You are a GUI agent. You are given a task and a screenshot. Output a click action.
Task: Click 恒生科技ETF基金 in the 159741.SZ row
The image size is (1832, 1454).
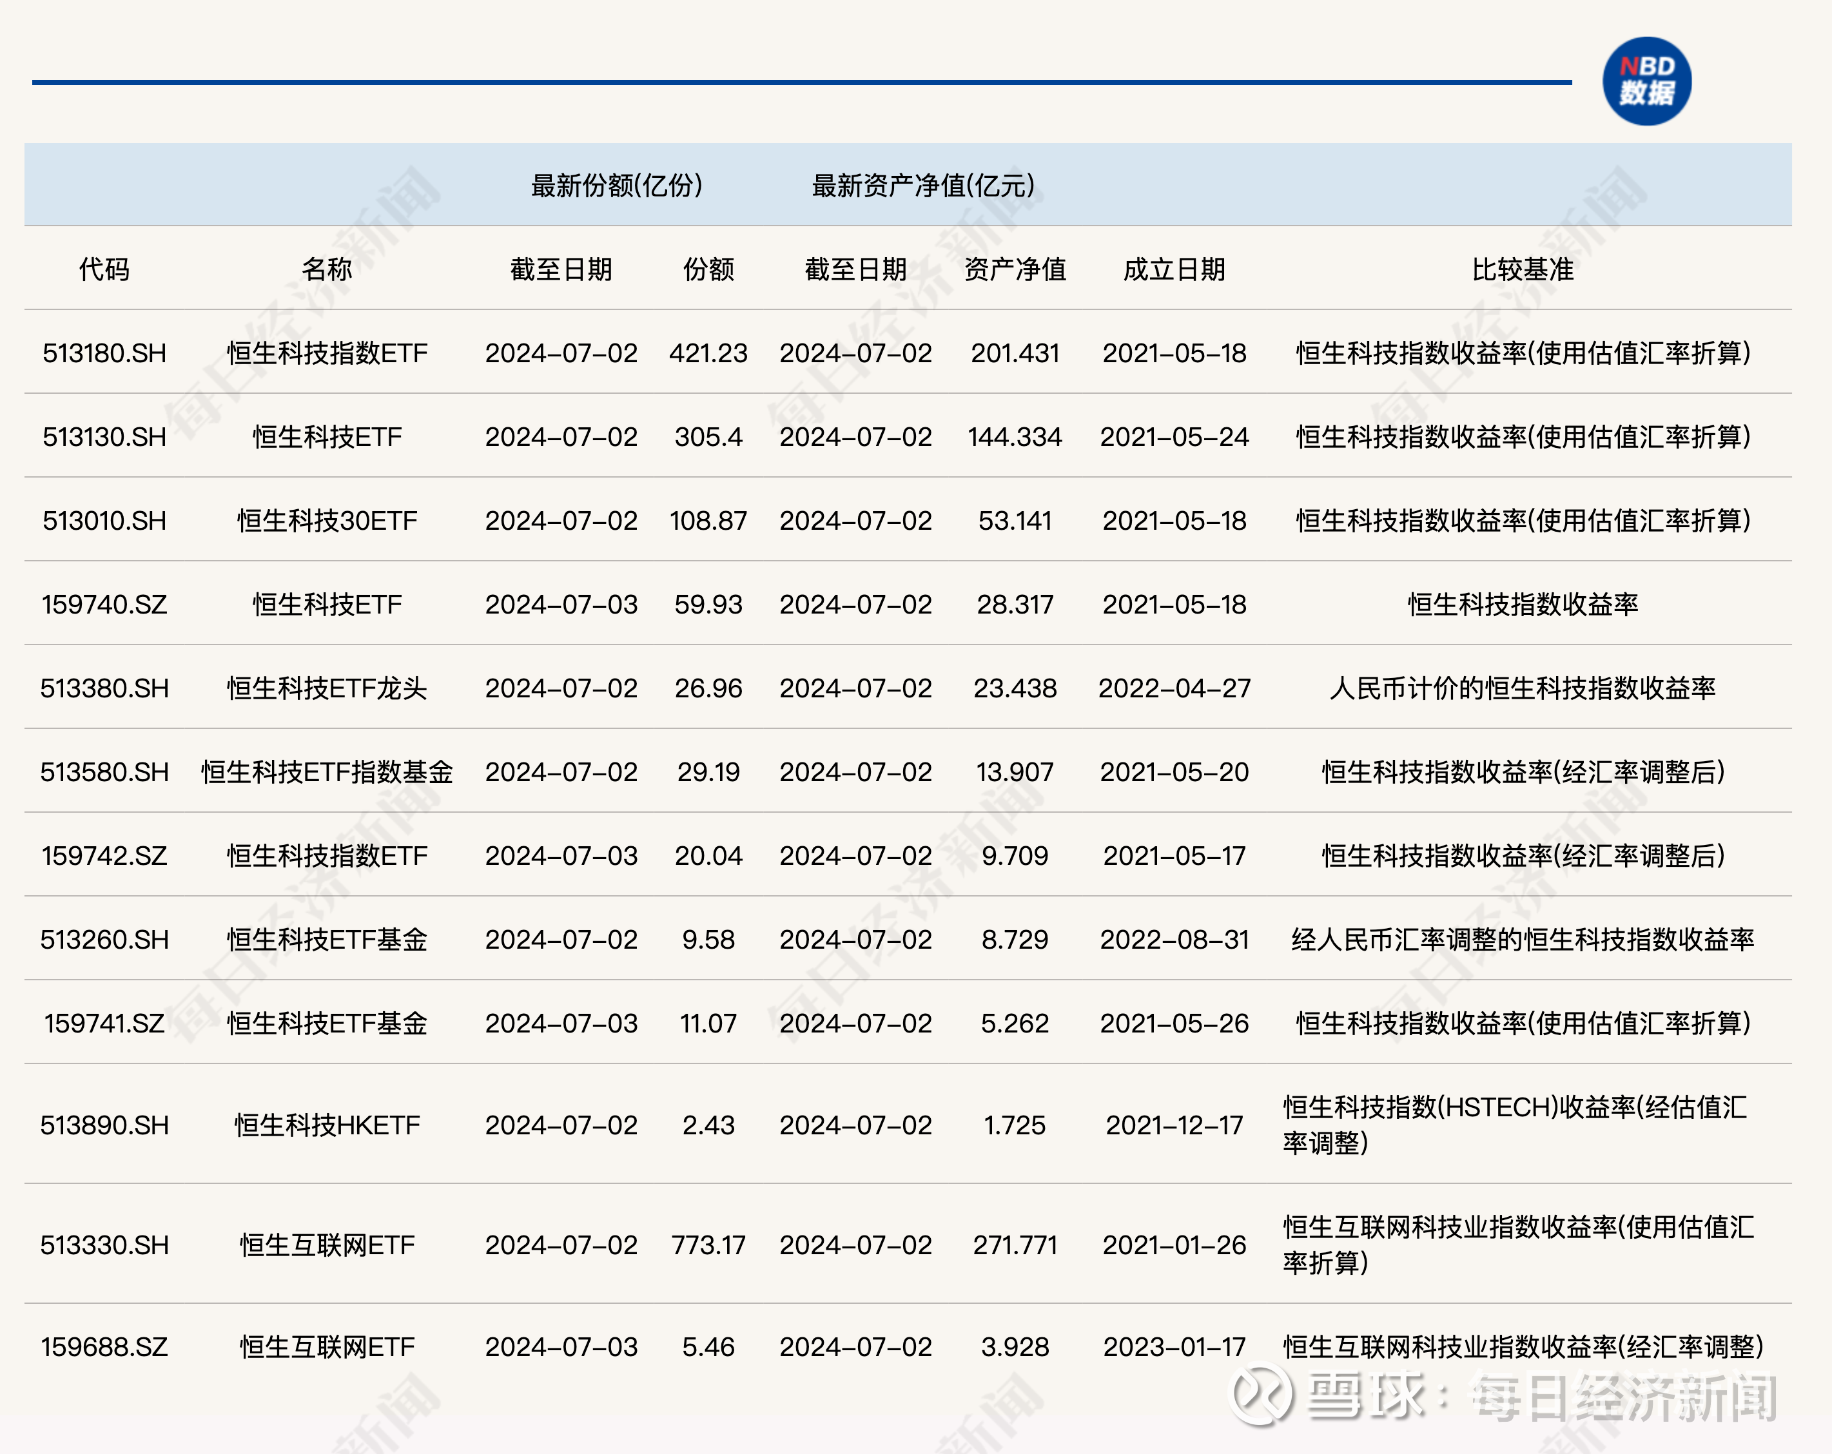[x=327, y=1023]
